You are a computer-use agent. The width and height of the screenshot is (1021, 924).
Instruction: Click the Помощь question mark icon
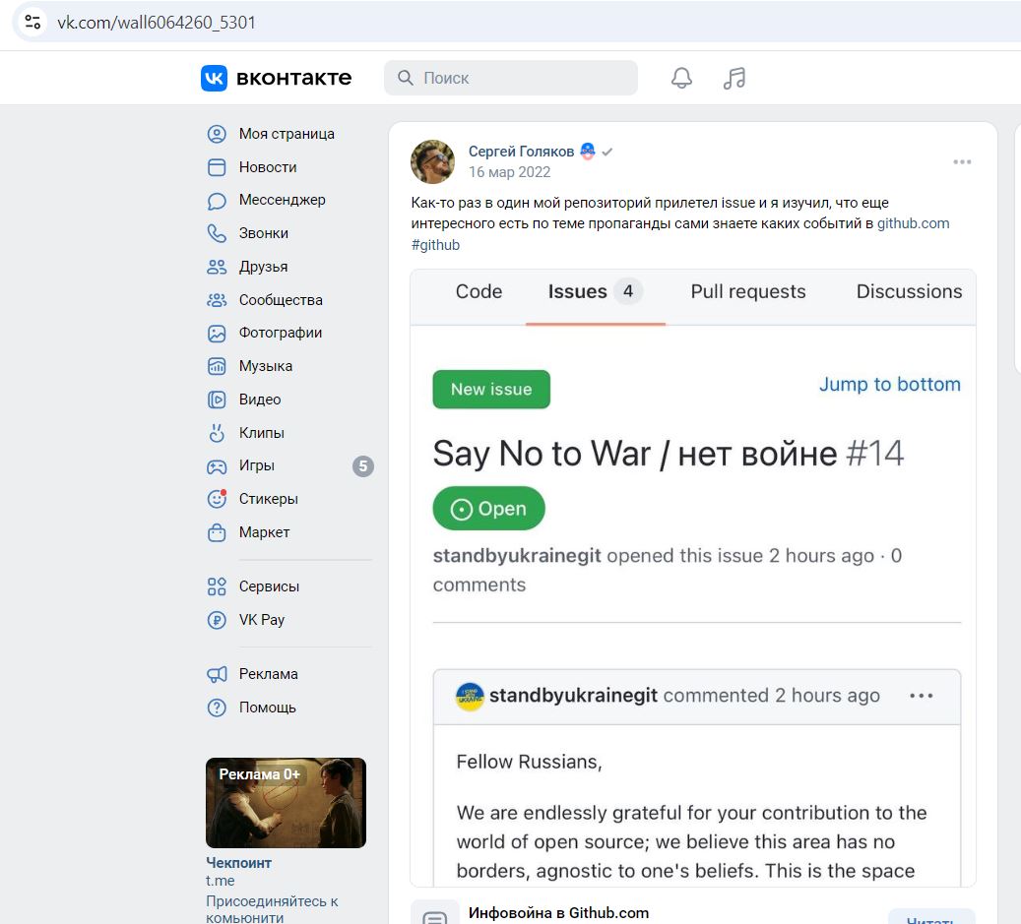217,708
